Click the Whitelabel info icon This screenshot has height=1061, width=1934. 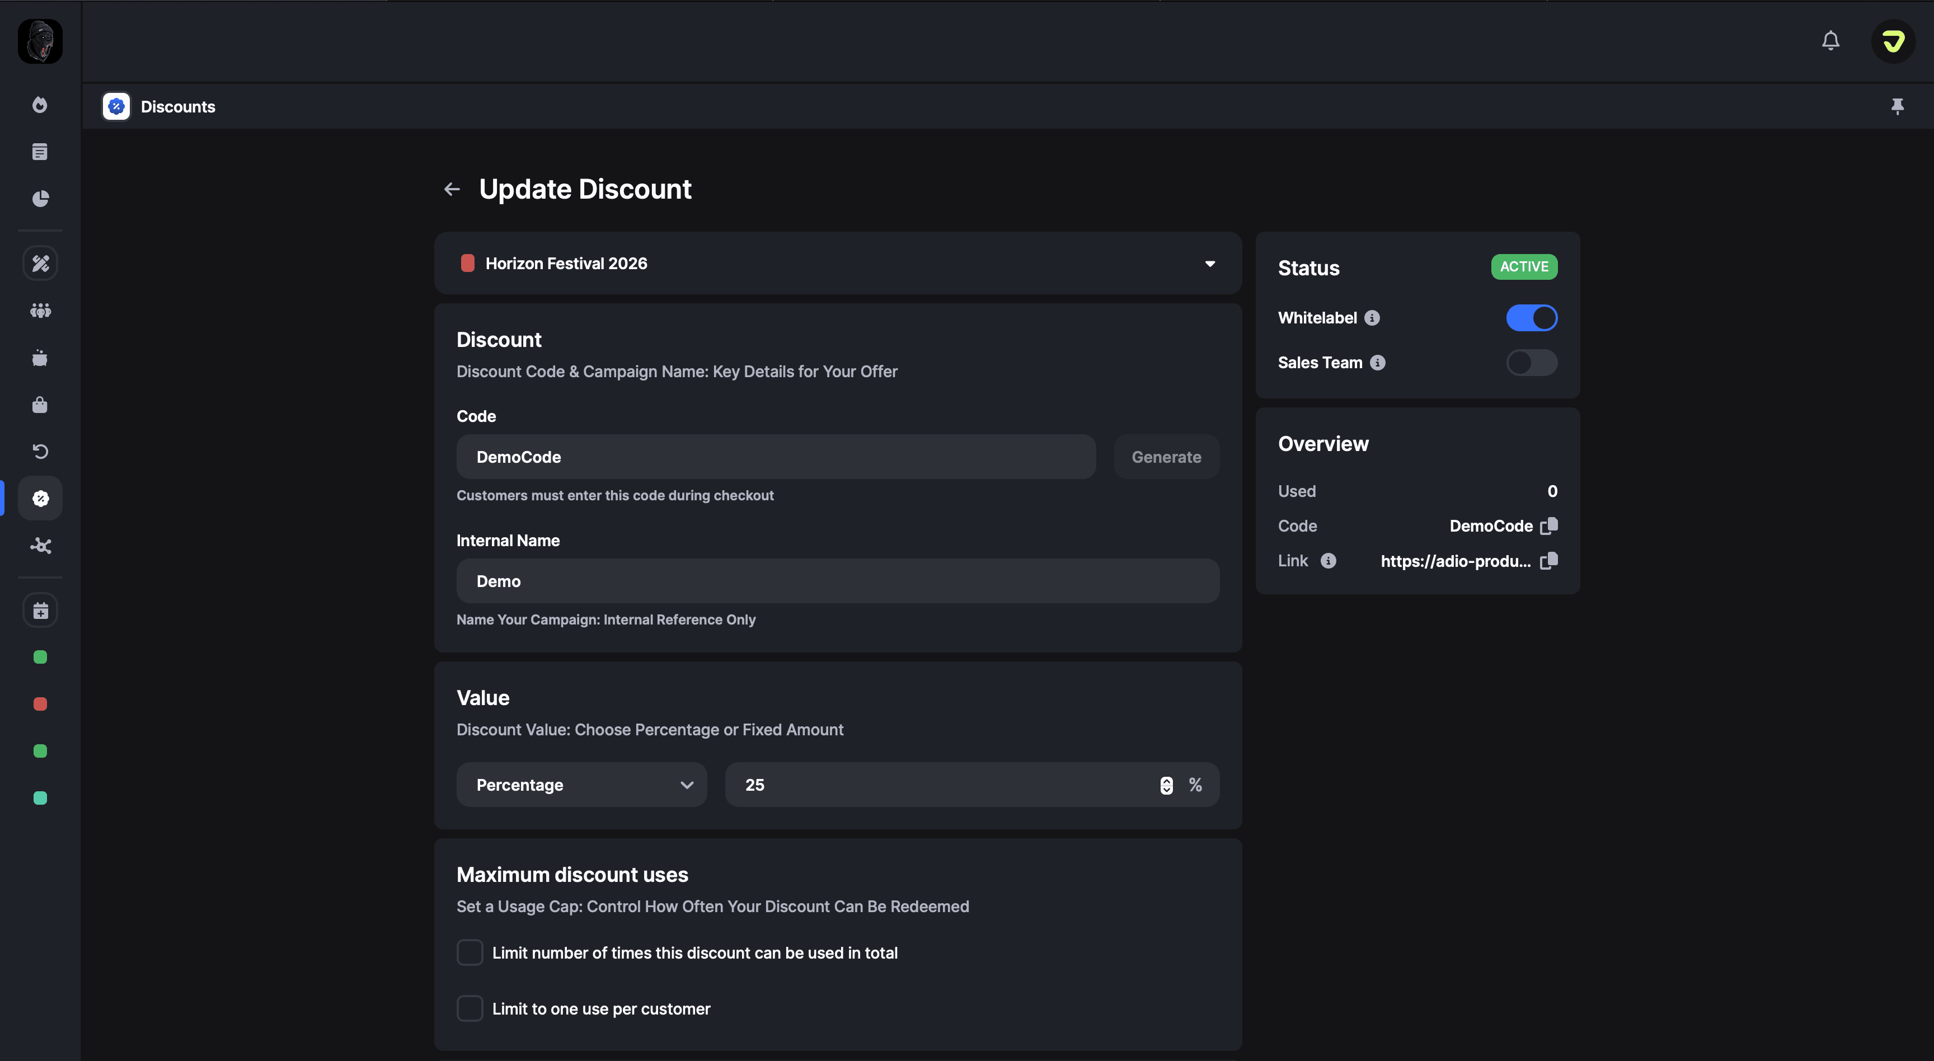pos(1372,318)
